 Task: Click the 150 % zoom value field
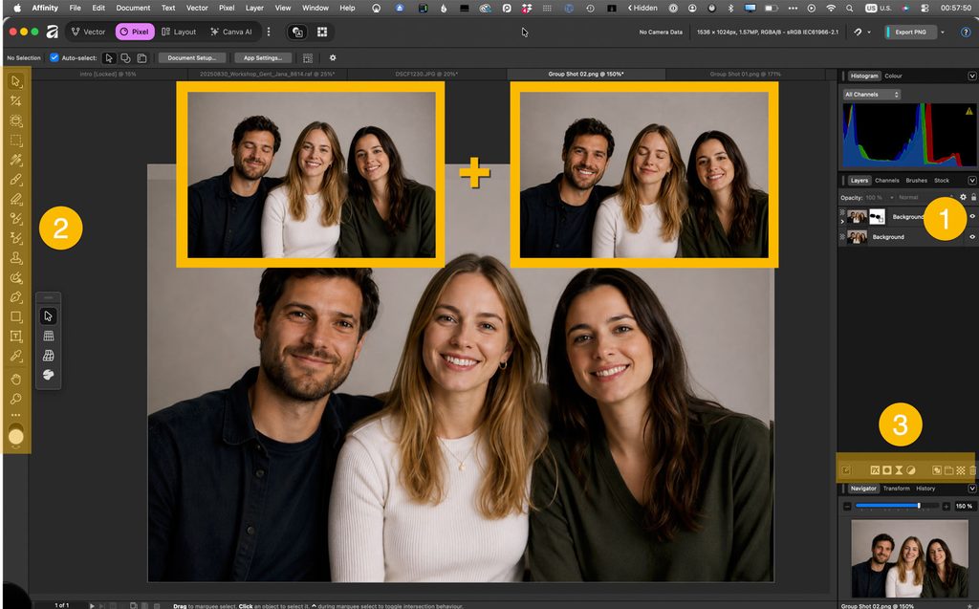964,506
